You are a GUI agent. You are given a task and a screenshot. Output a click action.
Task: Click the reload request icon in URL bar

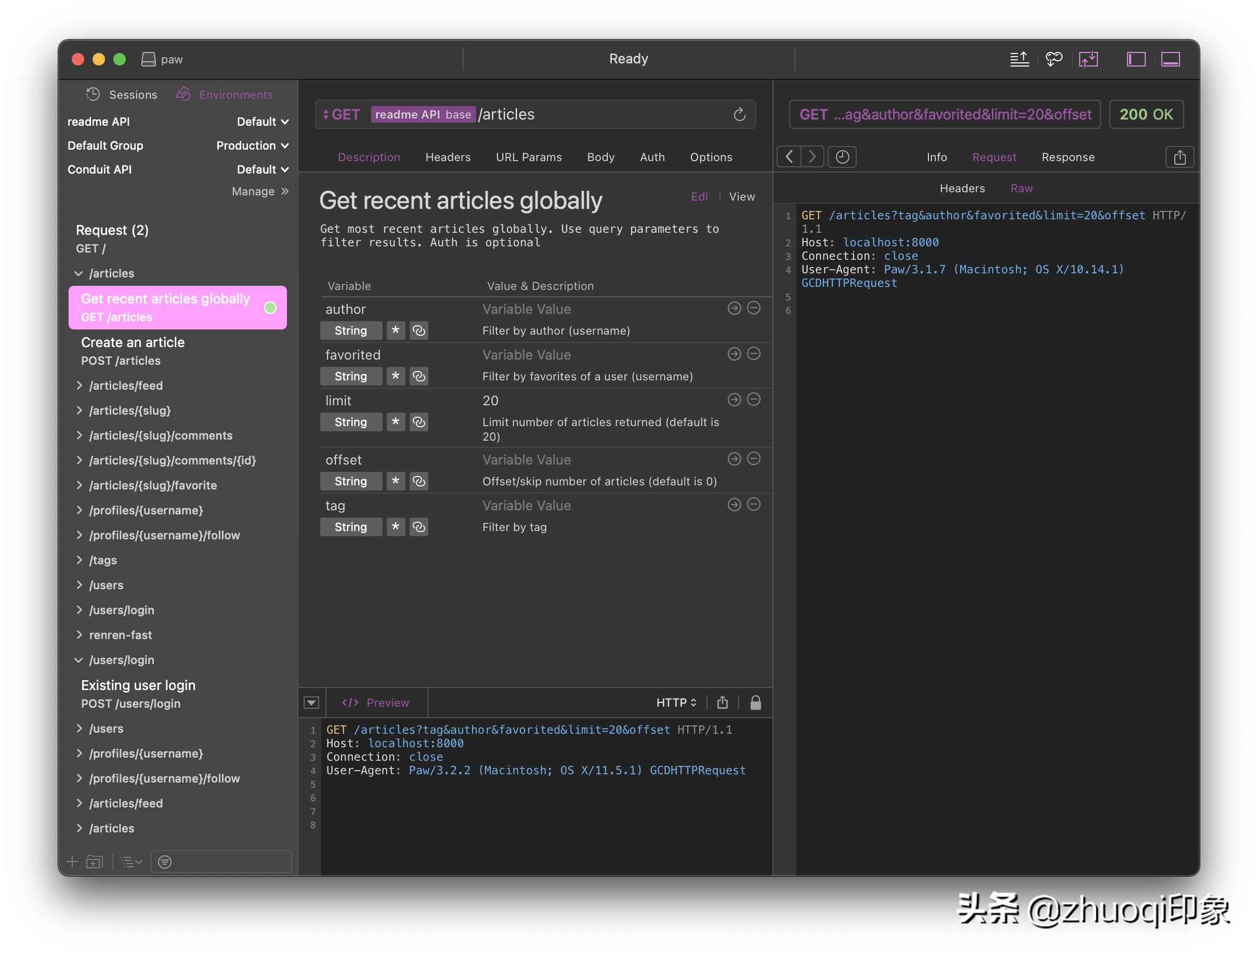point(739,115)
